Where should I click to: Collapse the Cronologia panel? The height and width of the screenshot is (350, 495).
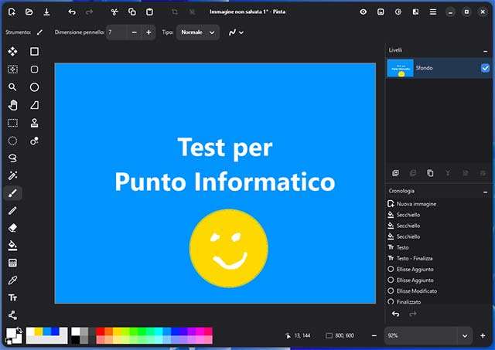point(485,192)
